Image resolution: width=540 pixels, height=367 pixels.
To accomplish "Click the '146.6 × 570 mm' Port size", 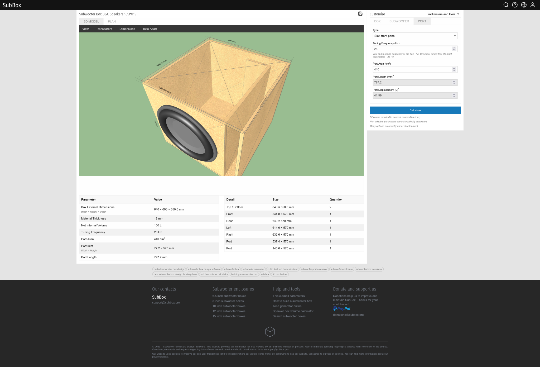I will pos(283,248).
